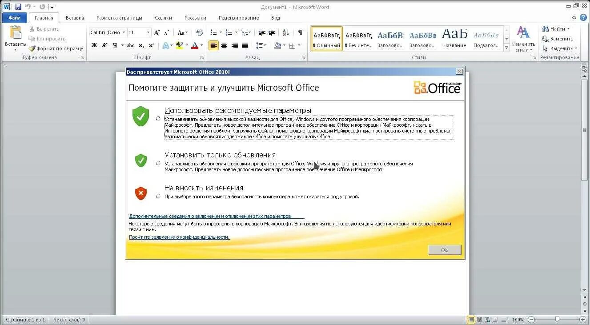Click the increase indent icon
Image resolution: width=590 pixels, height=325 pixels.
click(x=272, y=32)
